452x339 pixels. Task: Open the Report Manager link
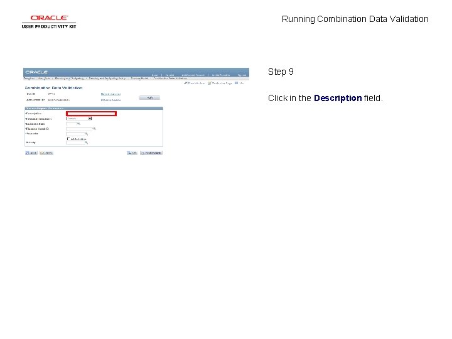110,94
